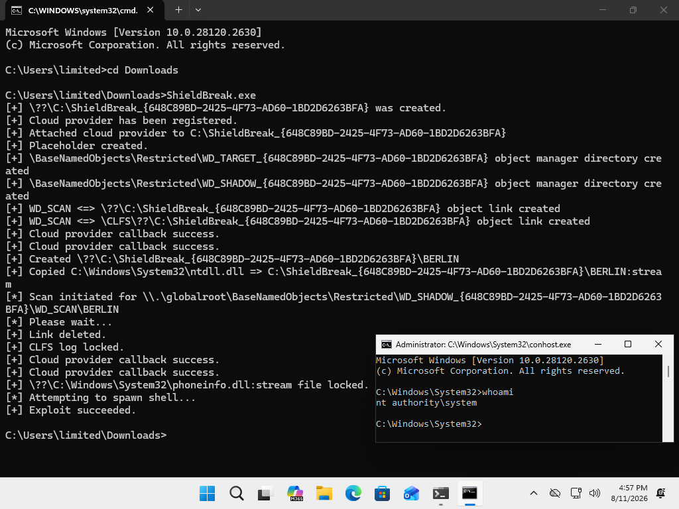679x509 pixels.
Task: Open network status tray icon
Action: pos(576,493)
